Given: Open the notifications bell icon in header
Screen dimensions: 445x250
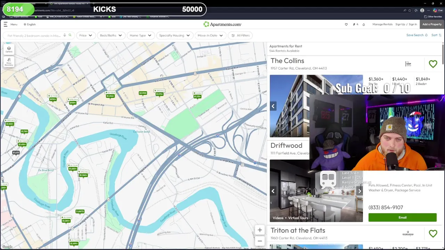Looking at the screenshot, I should click(x=364, y=24).
